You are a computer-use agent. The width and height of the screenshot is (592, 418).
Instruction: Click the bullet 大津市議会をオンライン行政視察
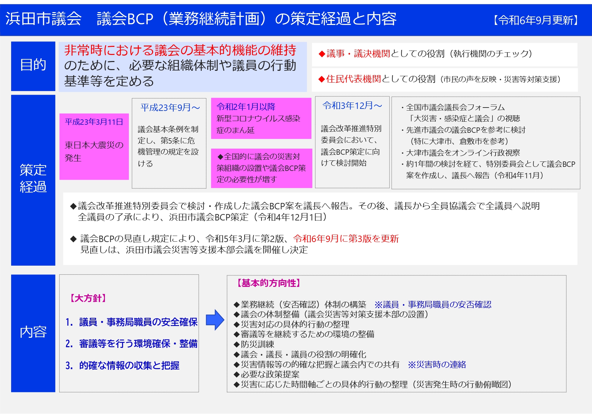pos(460,153)
